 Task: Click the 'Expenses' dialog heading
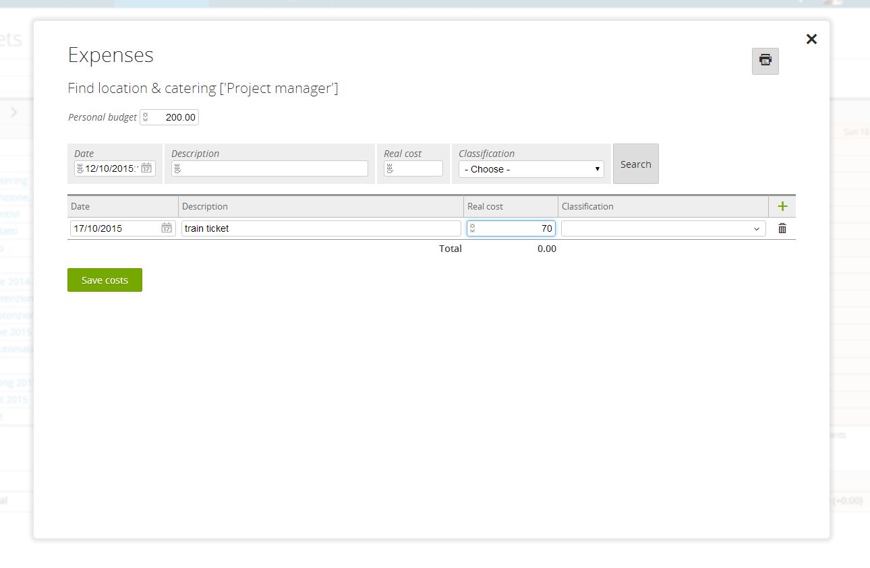coord(111,55)
